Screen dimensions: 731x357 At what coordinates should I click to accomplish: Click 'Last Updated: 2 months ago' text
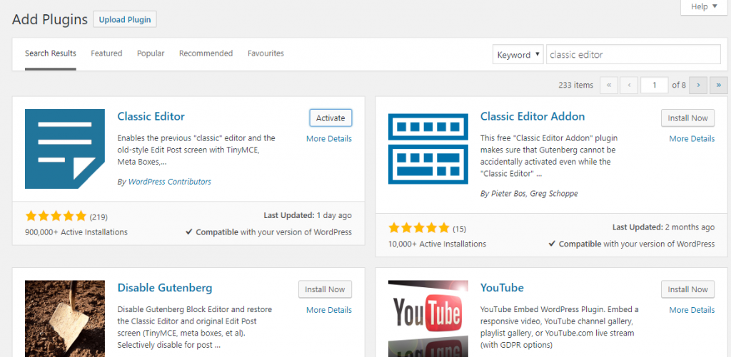point(663,227)
